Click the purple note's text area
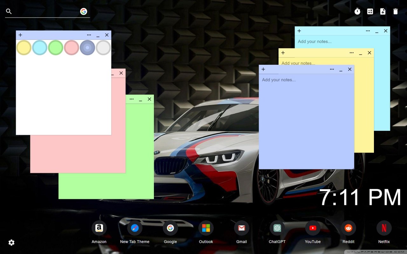407x254 pixels. (307, 121)
